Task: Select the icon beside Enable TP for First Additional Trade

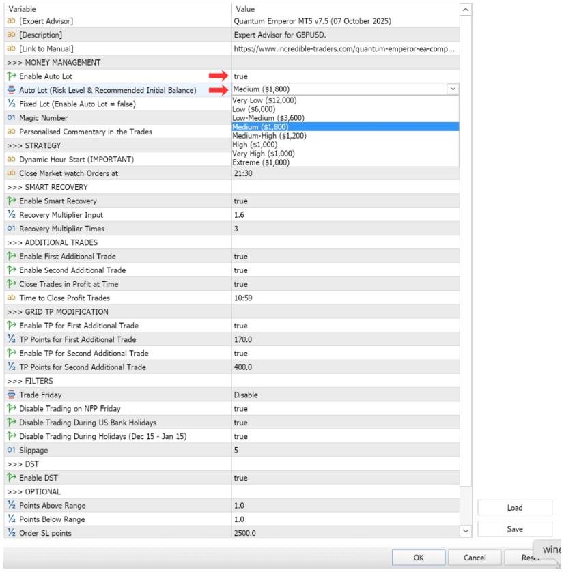Action: click(12, 325)
